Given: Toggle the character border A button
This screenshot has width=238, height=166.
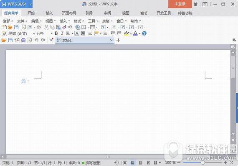Looking at the screenshot, I should click(x=77, y=33).
